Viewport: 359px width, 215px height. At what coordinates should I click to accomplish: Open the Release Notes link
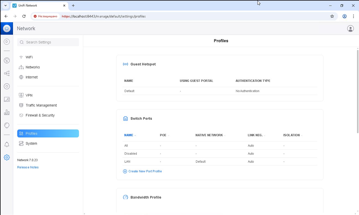click(28, 167)
